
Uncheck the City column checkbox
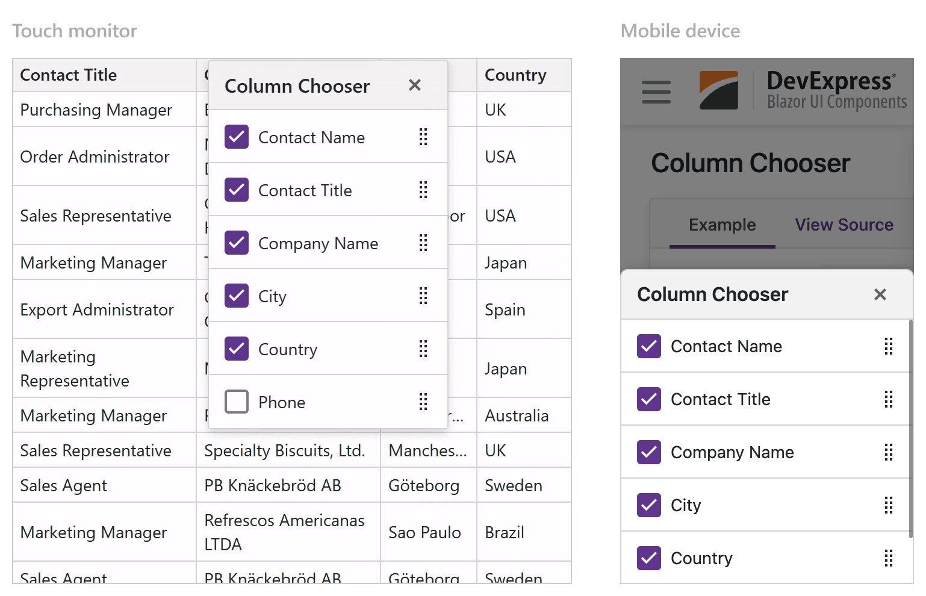pyautogui.click(x=237, y=296)
